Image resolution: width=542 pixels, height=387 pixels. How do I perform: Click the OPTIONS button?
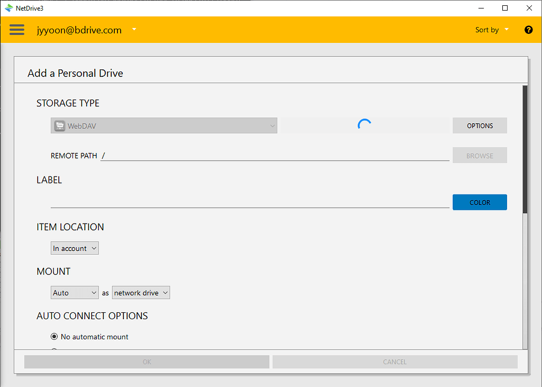click(480, 125)
